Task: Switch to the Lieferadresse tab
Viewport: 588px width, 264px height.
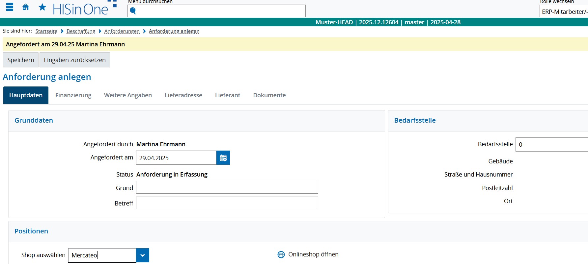Action: [183, 95]
